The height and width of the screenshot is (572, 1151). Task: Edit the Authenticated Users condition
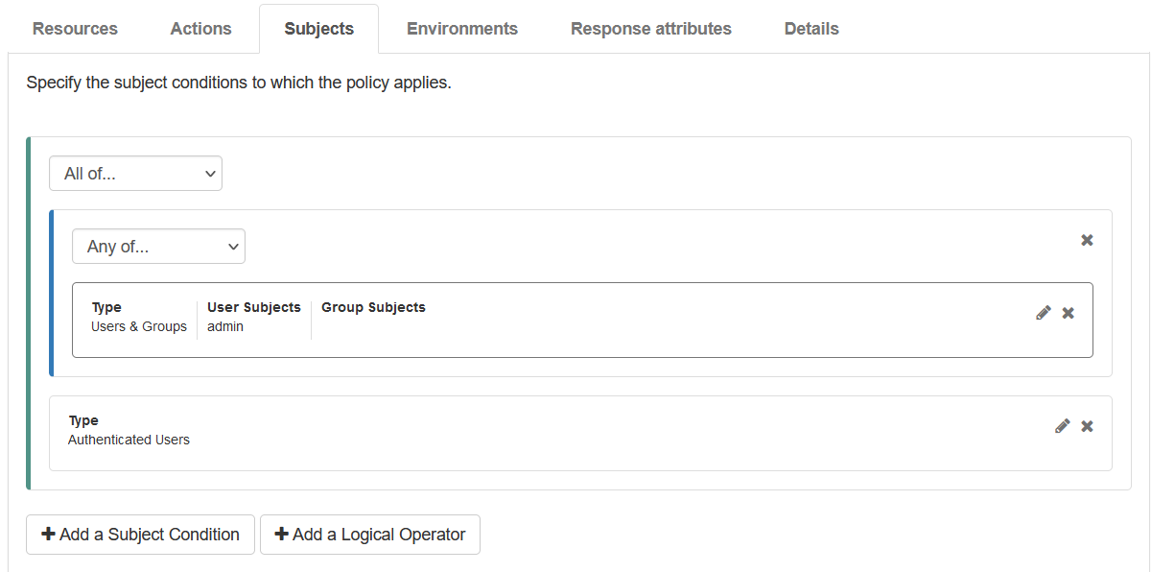[1062, 425]
